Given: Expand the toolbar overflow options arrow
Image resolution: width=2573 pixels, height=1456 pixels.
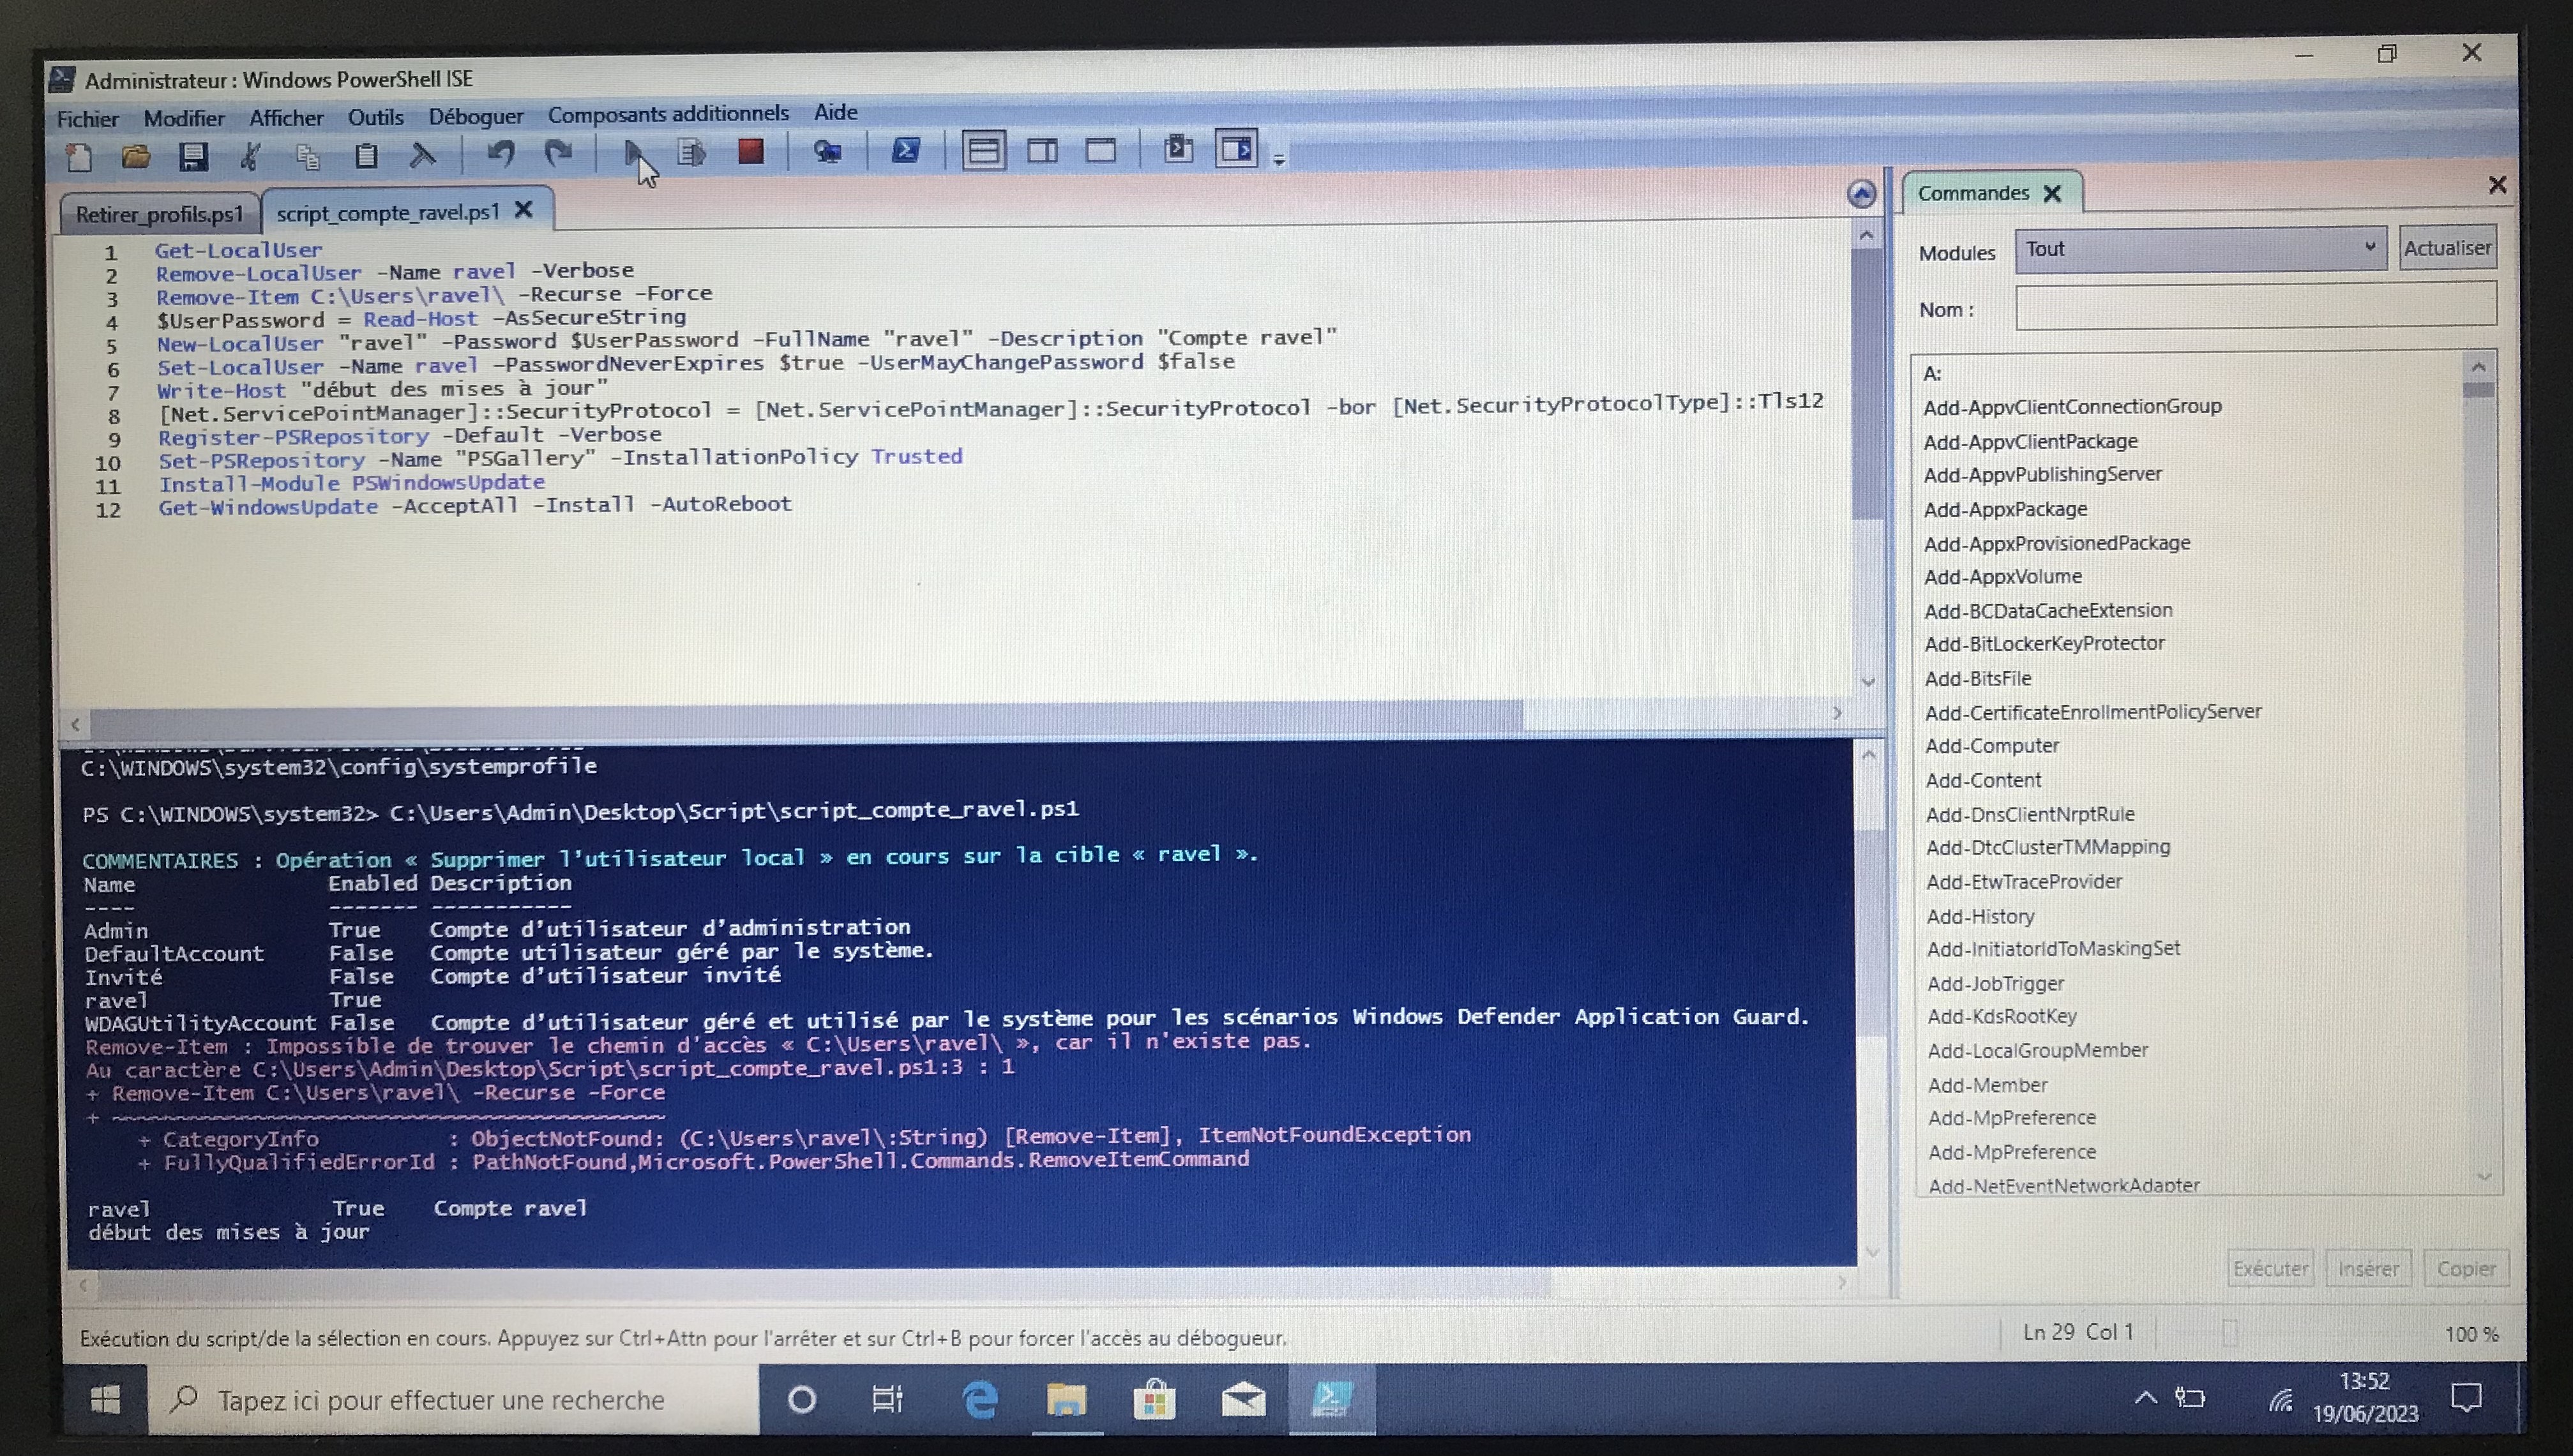Looking at the screenshot, I should click(1278, 159).
